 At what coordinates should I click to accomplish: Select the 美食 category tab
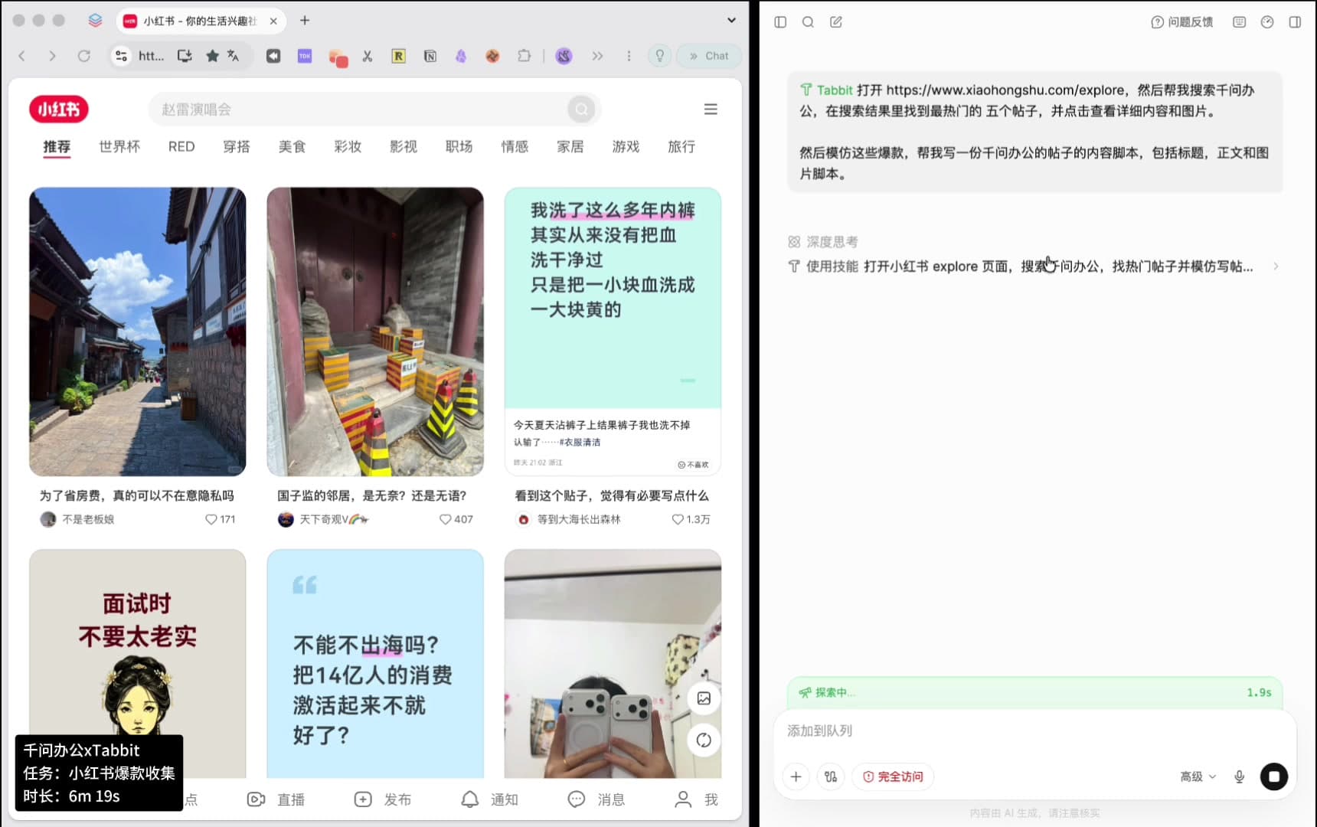292,146
